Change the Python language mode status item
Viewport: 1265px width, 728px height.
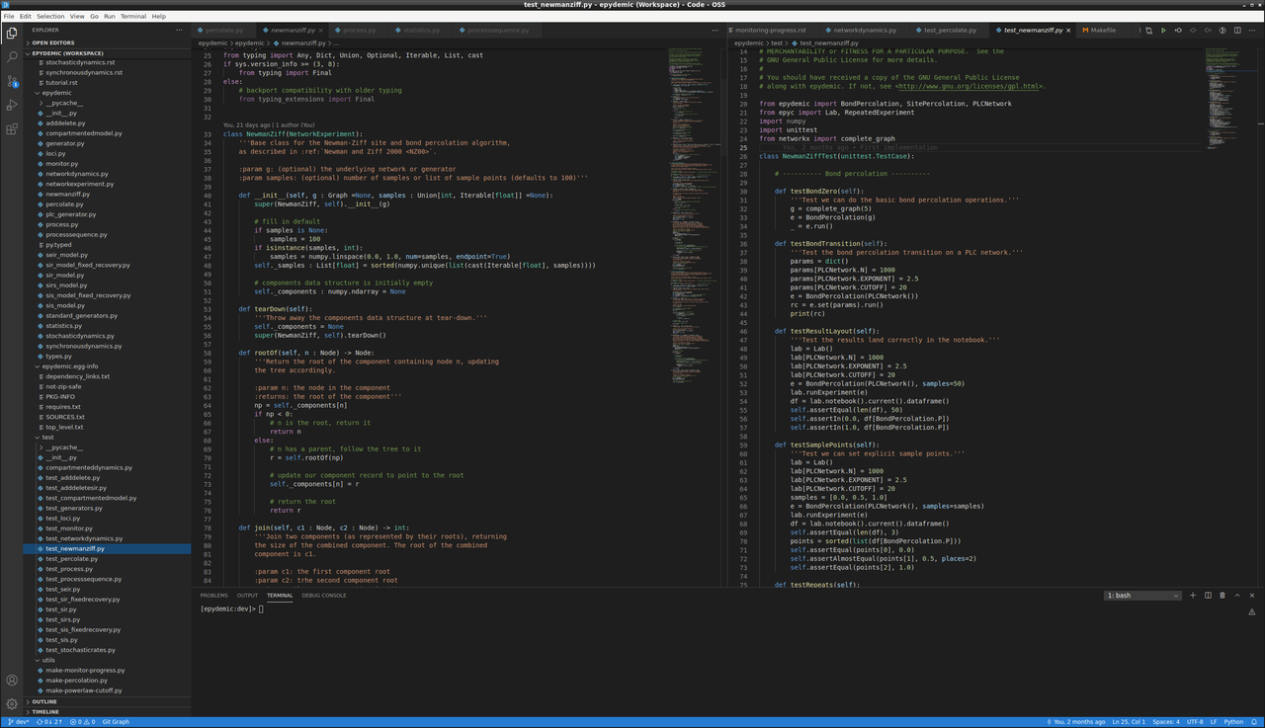(x=1233, y=722)
